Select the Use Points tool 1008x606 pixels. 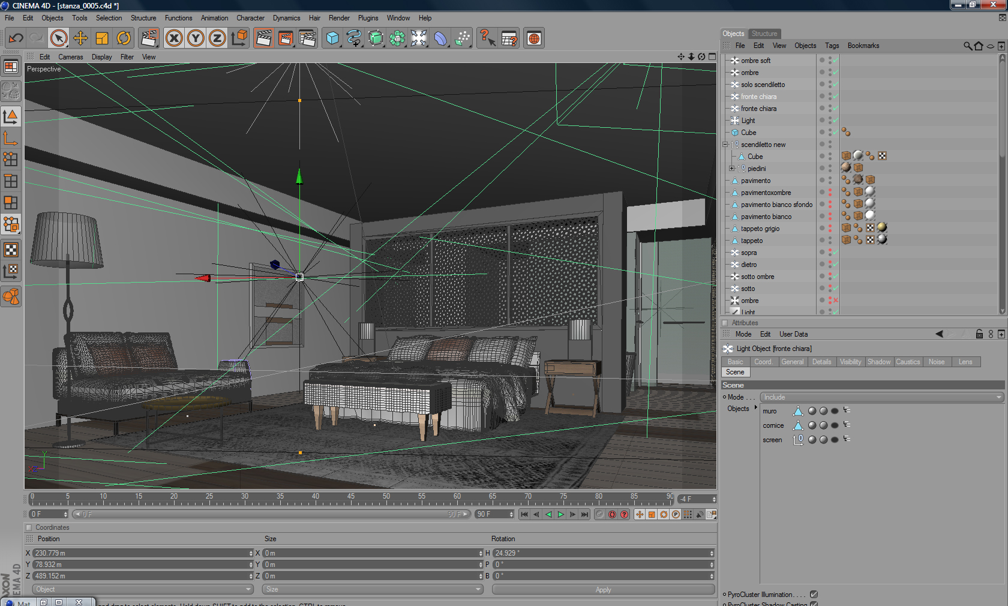(11, 159)
